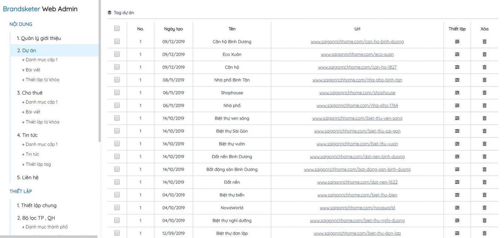The image size is (504, 238).
Task: Select menu item 1. Quản lý giới thiệu
Action: pos(39,38)
